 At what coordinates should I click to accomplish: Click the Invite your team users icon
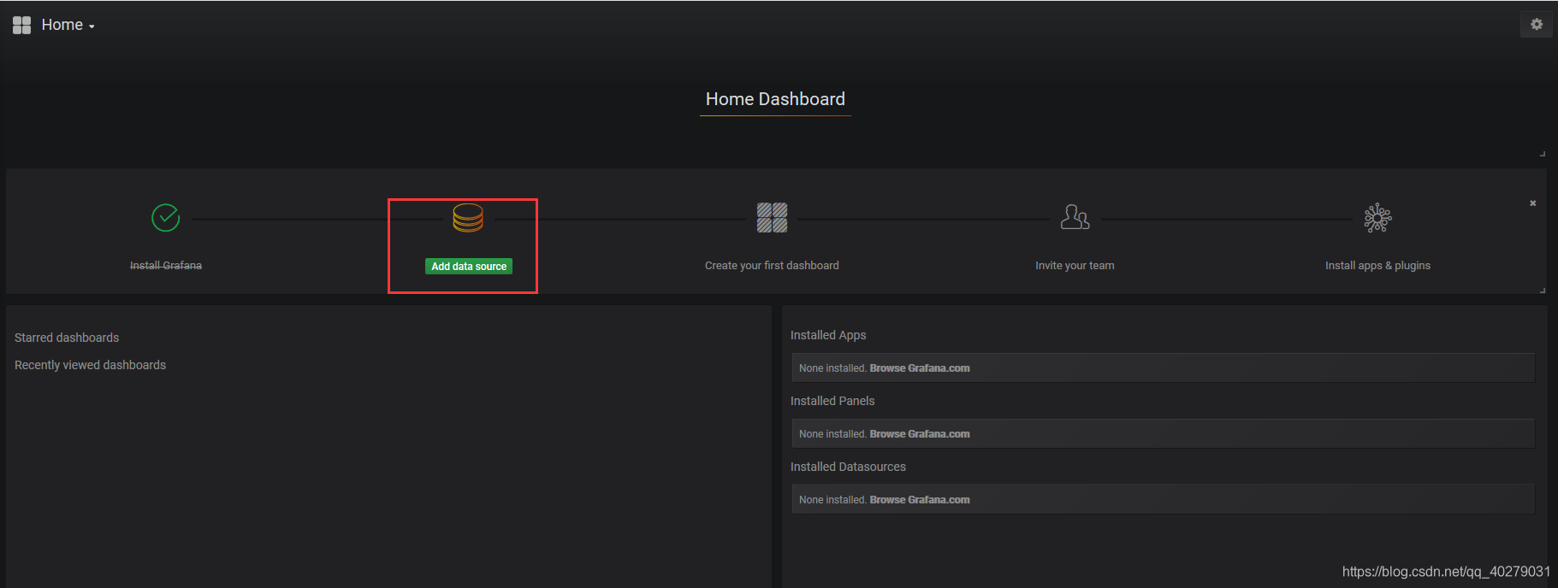pos(1075,217)
